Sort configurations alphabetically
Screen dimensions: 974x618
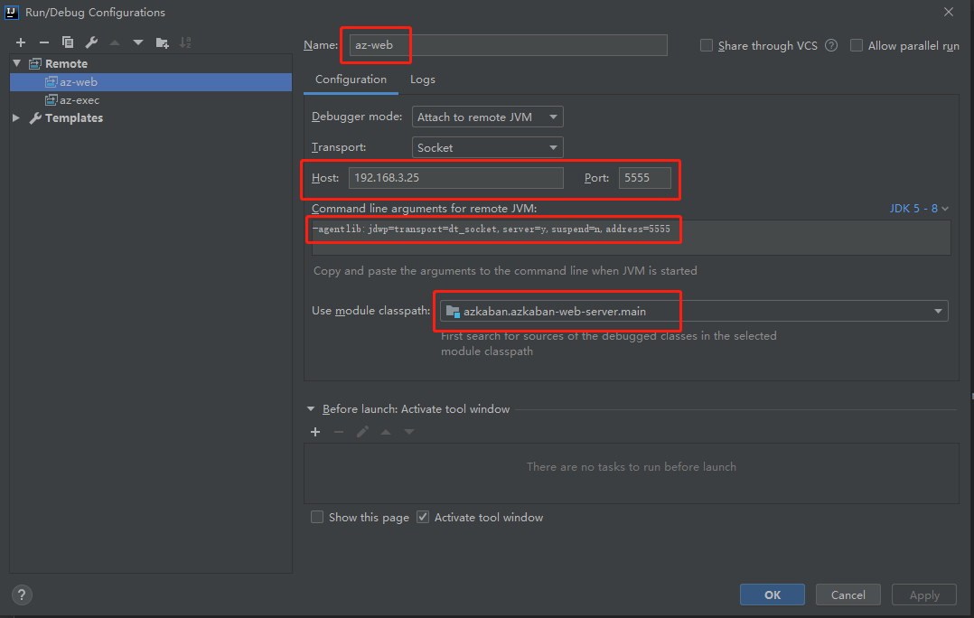pos(185,42)
